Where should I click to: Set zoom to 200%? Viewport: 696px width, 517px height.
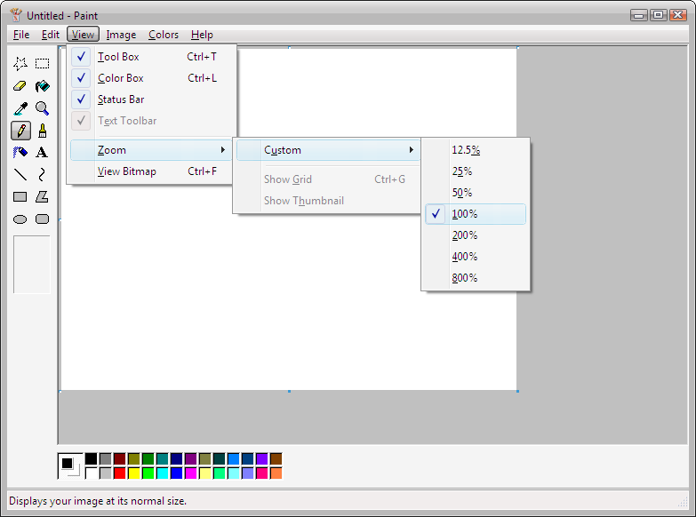coord(476,235)
